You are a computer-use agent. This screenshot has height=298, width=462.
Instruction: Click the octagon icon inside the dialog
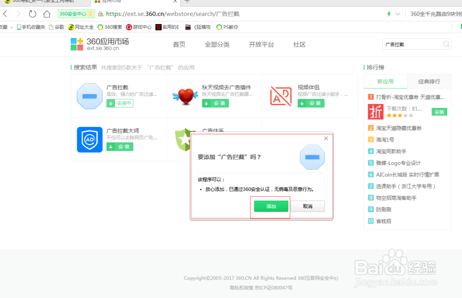312,157
